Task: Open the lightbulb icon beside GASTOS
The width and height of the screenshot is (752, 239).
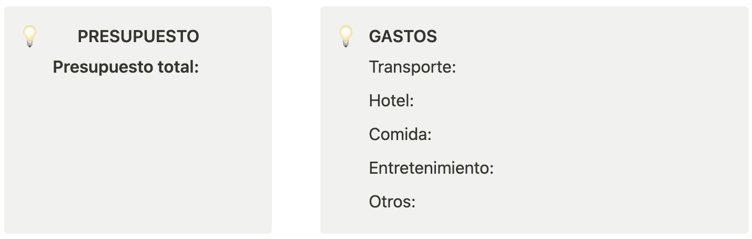Action: tap(345, 36)
